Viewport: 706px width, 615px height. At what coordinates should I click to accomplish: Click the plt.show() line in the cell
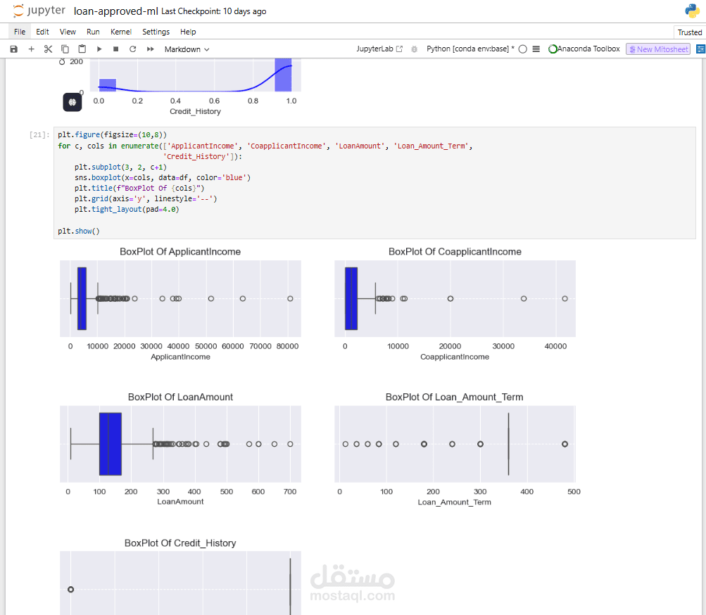pos(79,231)
